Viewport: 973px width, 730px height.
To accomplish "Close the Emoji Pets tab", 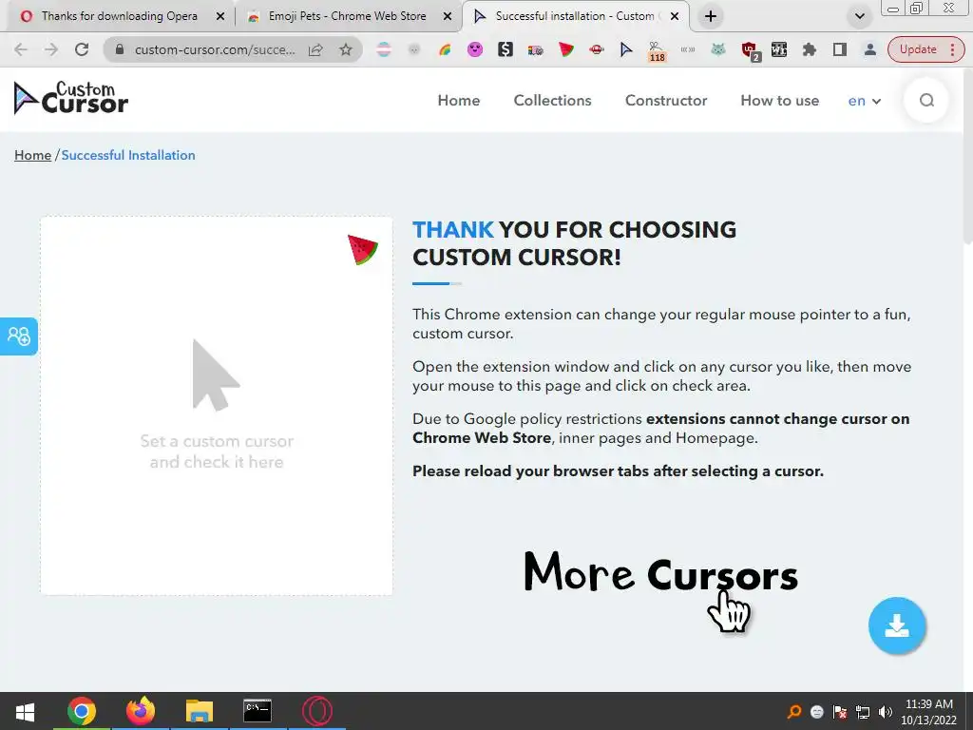I will tap(448, 17).
